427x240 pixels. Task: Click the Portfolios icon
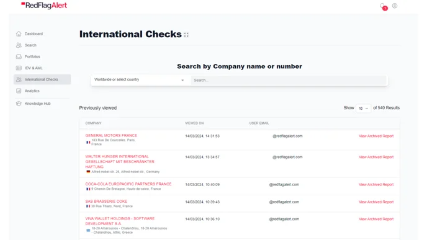[x=19, y=56]
